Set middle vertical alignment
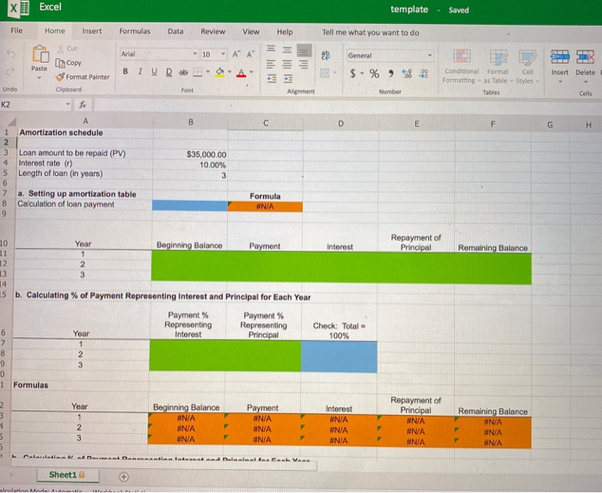The width and height of the screenshot is (602, 493). tap(287, 50)
